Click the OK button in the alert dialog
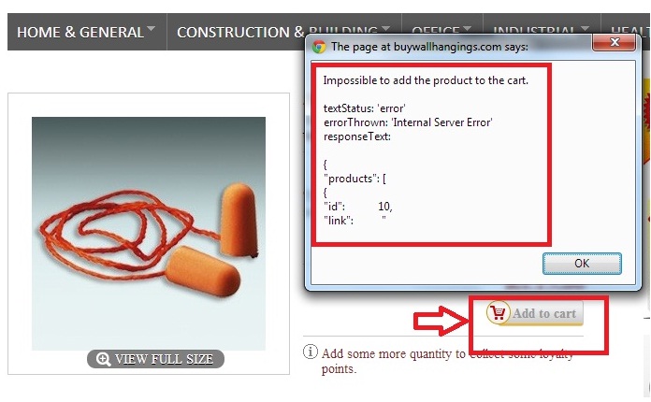This screenshot has height=402, width=651. (582, 264)
